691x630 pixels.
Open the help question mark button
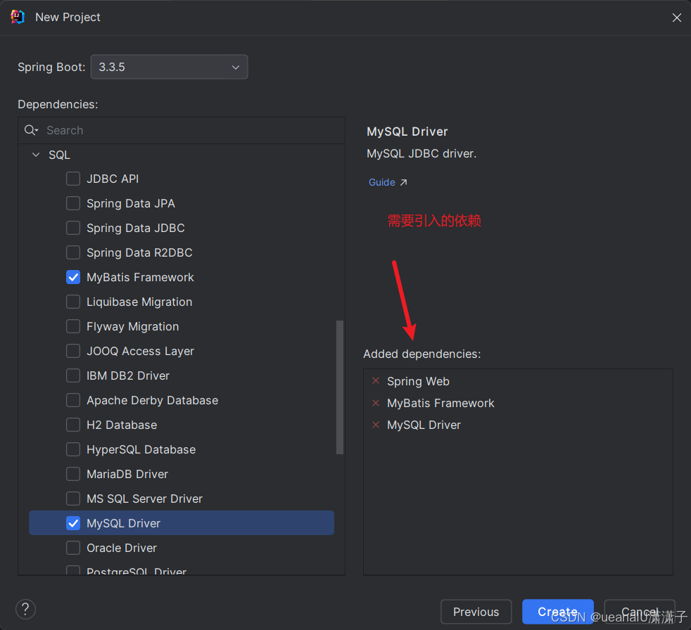click(x=25, y=610)
